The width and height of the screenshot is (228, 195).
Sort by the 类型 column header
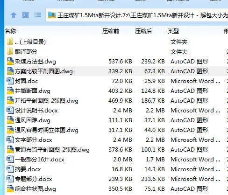click(173, 31)
